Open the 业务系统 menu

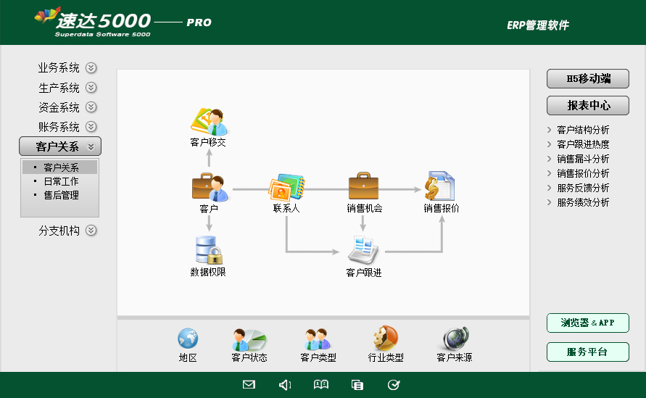click(x=59, y=67)
